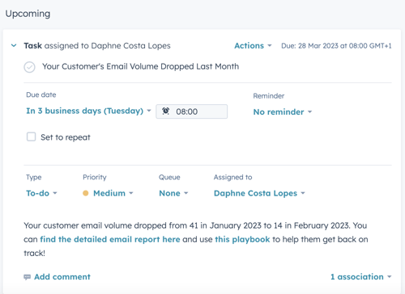Edit the 08:00 time field
The height and width of the screenshot is (294, 405).
[x=191, y=111]
